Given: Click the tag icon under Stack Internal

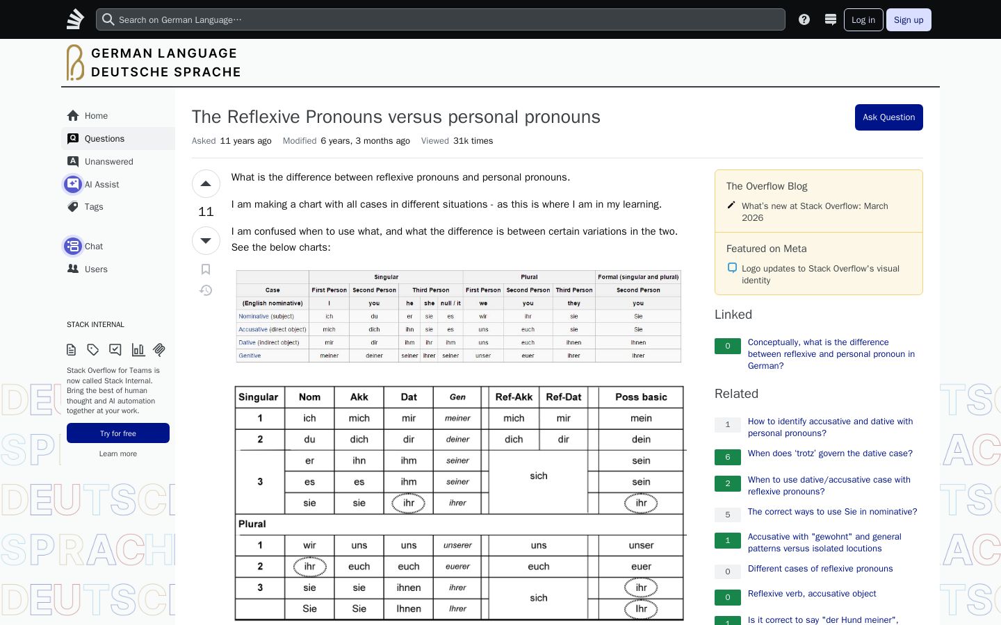Looking at the screenshot, I should pyautogui.click(x=93, y=349).
